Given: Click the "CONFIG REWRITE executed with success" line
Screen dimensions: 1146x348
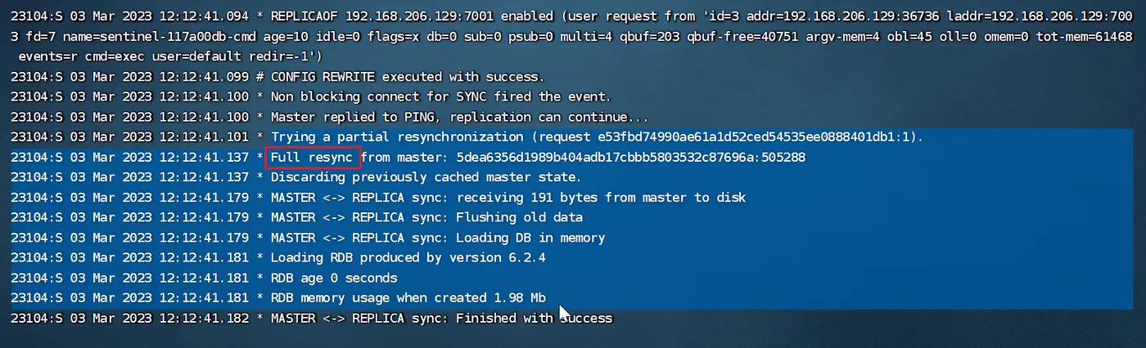Looking at the screenshot, I should pyautogui.click(x=407, y=77).
